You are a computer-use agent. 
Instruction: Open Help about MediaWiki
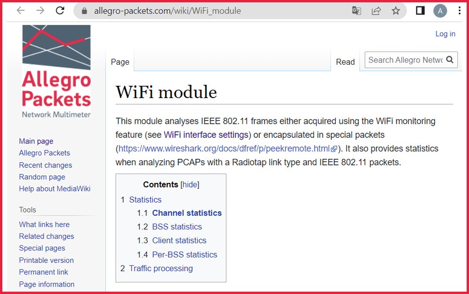[x=54, y=188]
